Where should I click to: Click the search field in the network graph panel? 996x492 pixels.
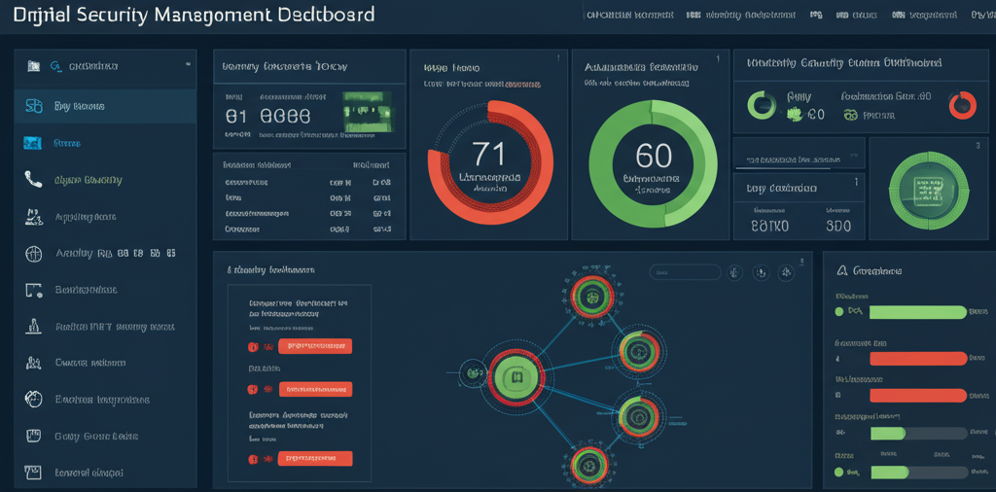tap(684, 273)
